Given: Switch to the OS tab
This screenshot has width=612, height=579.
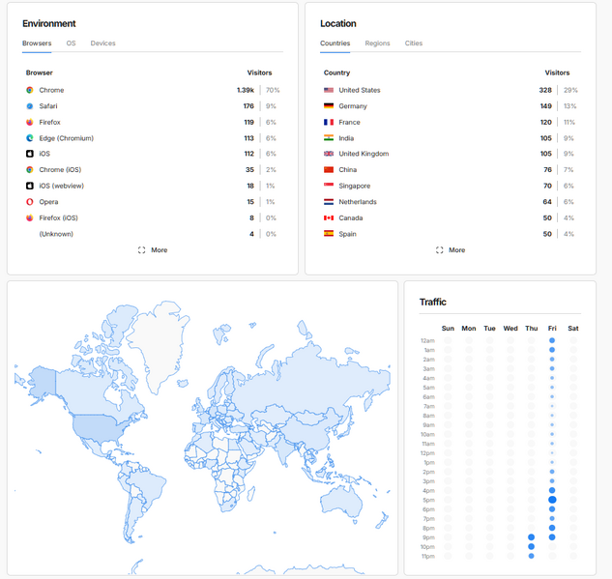Looking at the screenshot, I should [71, 43].
